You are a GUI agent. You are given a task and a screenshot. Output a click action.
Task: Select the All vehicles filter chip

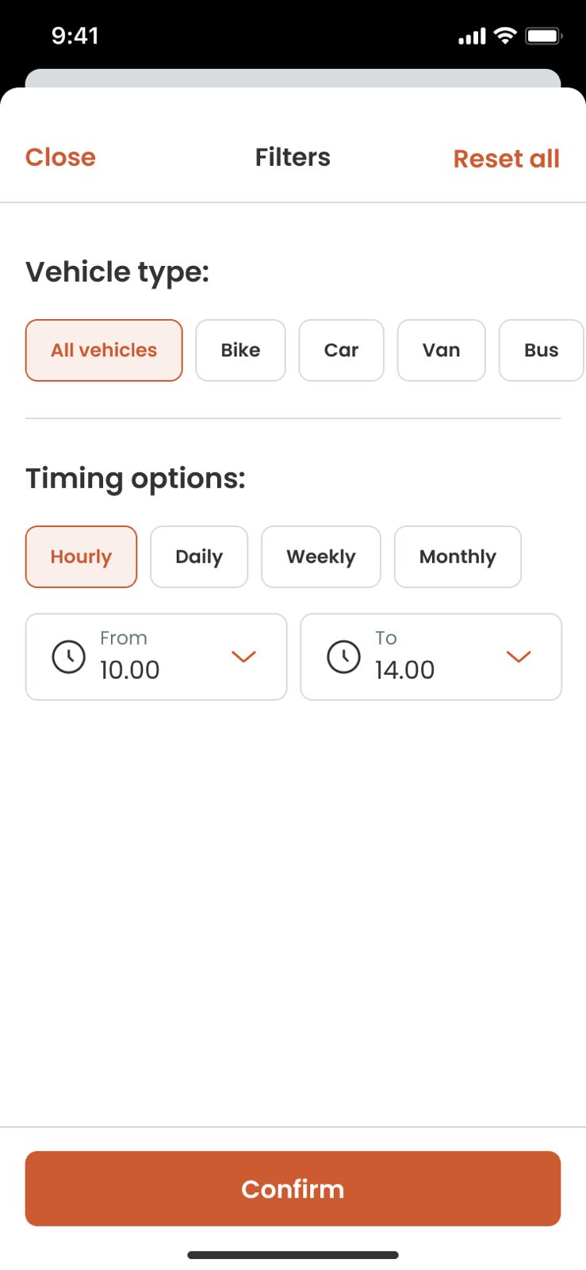104,350
